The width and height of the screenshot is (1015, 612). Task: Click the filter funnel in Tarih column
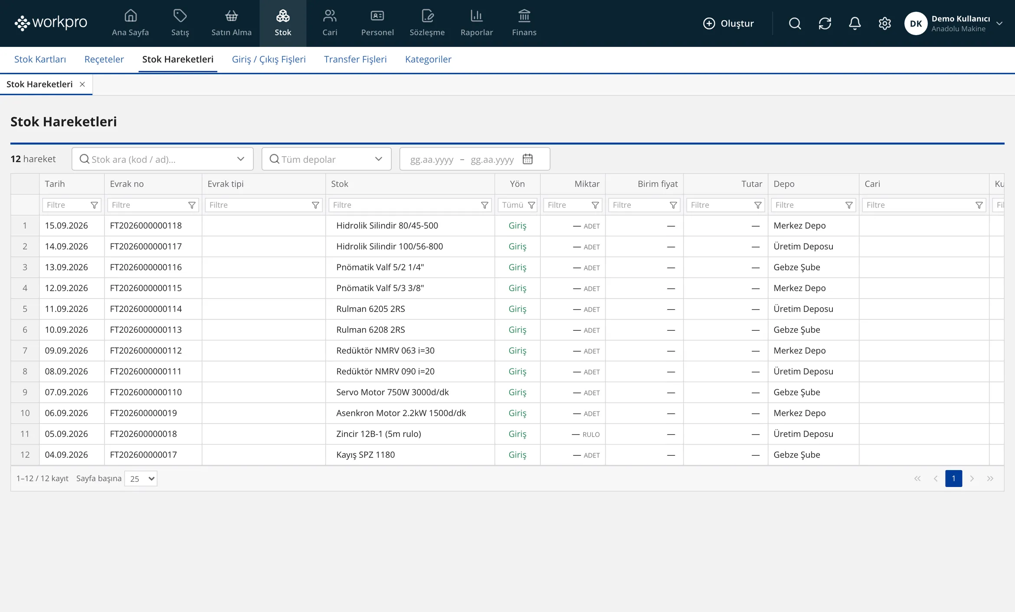(94, 205)
